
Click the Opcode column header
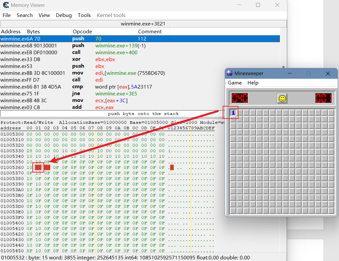tap(82, 32)
